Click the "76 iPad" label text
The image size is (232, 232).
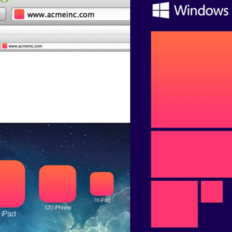102,200
